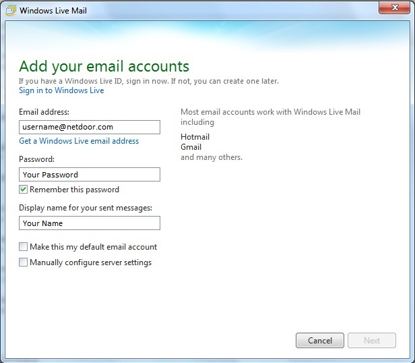Image resolution: width=415 pixels, height=363 pixels.
Task: Click the Password label text
Action: (x=37, y=159)
